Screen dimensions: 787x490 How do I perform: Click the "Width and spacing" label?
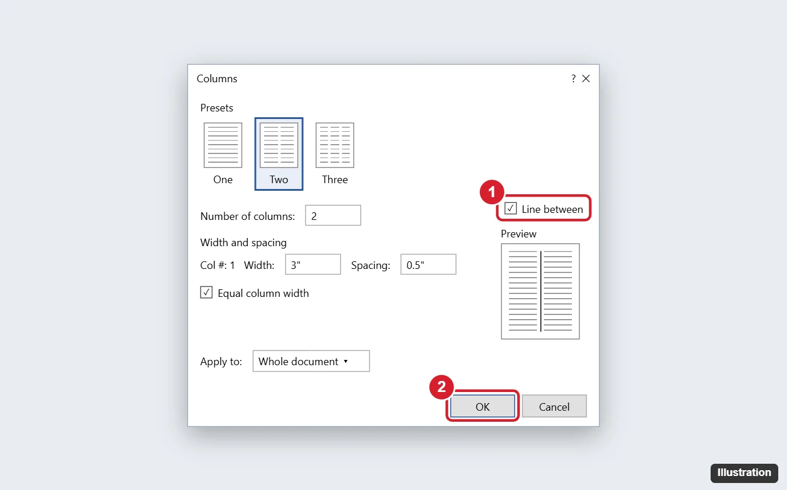[x=243, y=242]
